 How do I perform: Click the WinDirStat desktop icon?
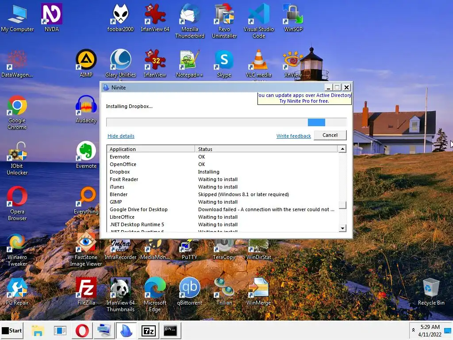point(258,249)
